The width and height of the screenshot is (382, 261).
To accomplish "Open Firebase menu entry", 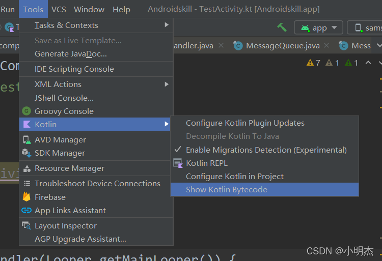I will coord(96,197).
